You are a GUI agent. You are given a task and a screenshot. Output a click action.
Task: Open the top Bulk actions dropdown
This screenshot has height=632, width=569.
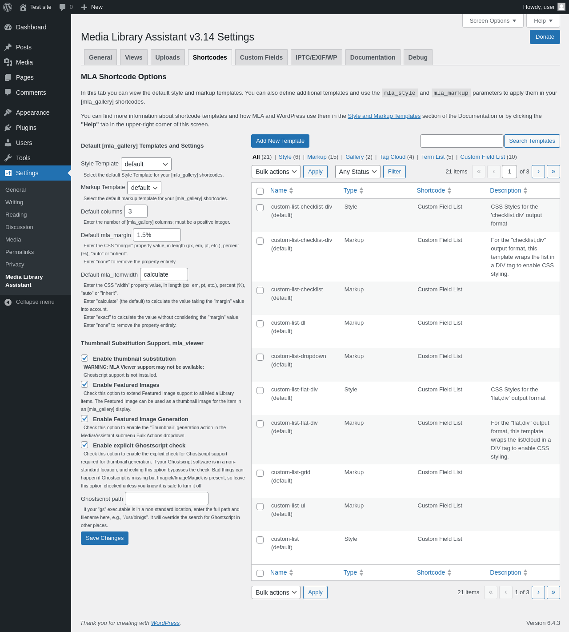pyautogui.click(x=276, y=172)
